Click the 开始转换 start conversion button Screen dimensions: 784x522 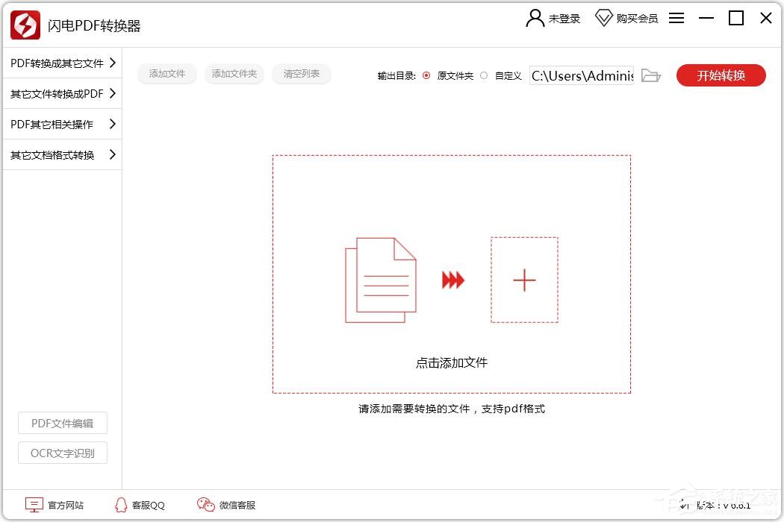click(720, 75)
